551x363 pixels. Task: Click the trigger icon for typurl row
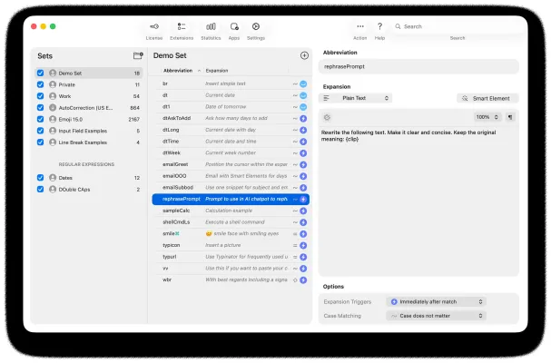point(303,257)
